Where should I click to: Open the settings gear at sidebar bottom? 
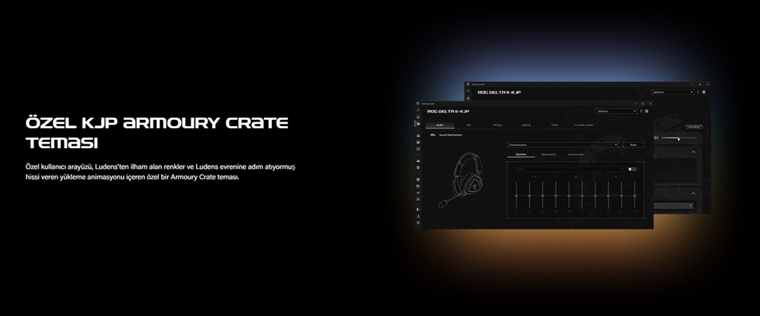(x=418, y=223)
